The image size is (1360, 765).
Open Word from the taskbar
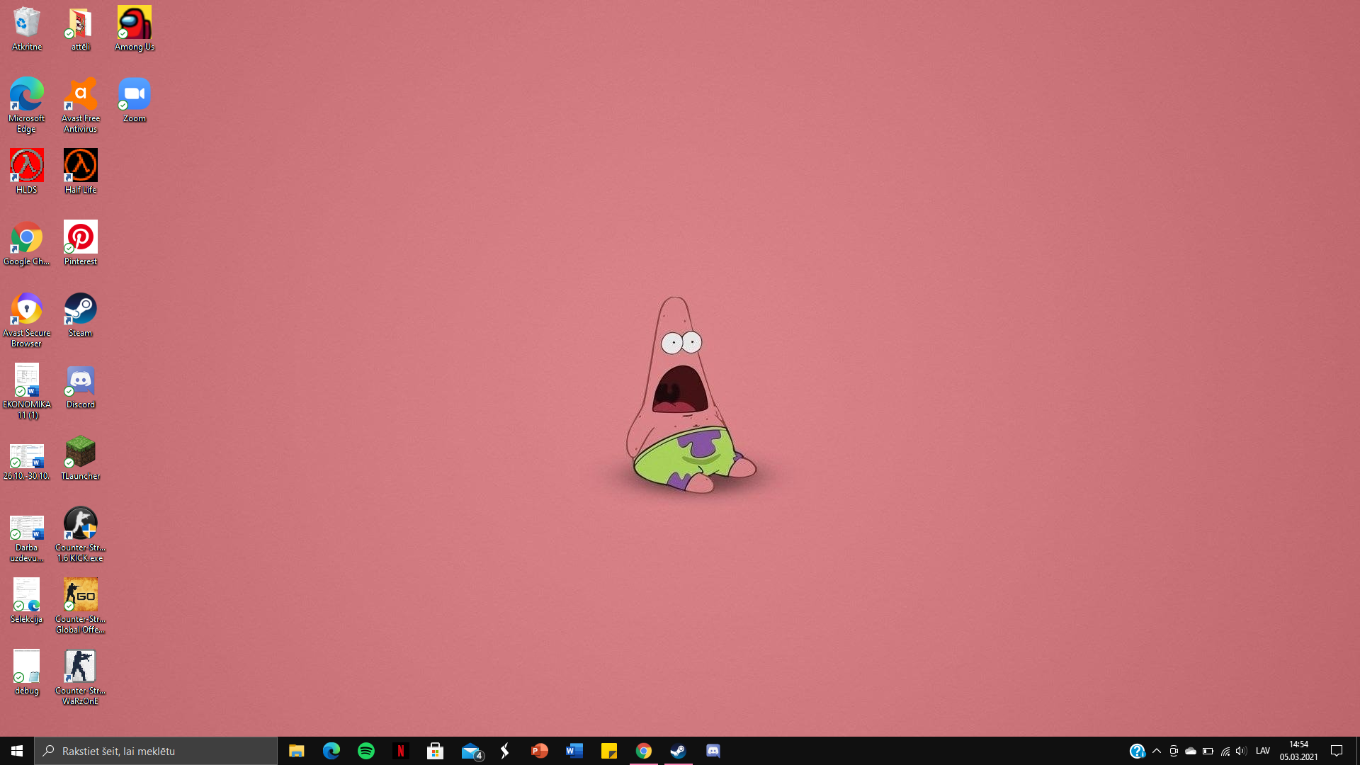[x=574, y=751]
